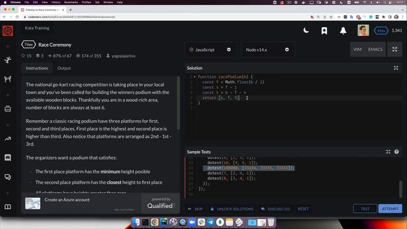
Task: Click the instructions panel scrollbar
Action: coord(178,103)
